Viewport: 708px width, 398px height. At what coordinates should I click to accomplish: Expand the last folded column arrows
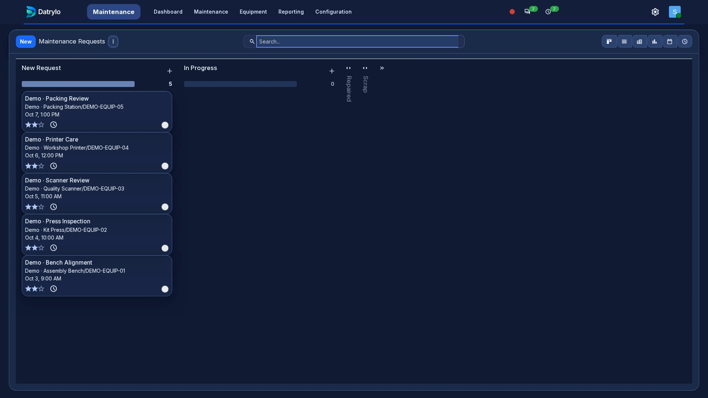click(382, 68)
